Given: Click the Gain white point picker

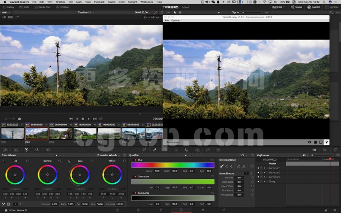Looking at the screenshot, I should pos(69,161).
